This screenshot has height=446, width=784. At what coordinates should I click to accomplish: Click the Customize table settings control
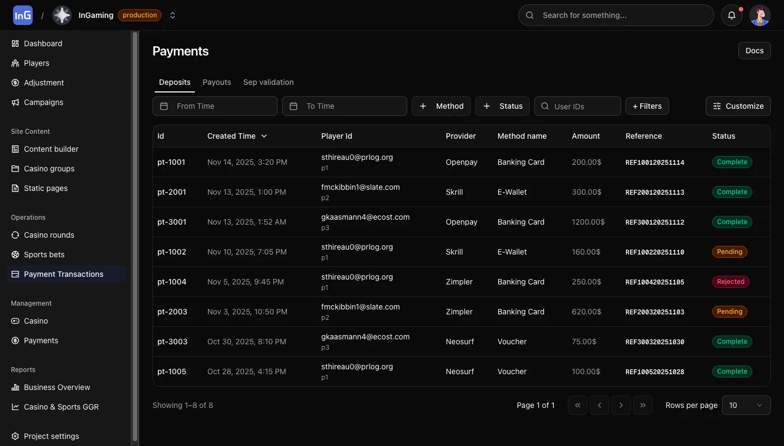(x=738, y=106)
